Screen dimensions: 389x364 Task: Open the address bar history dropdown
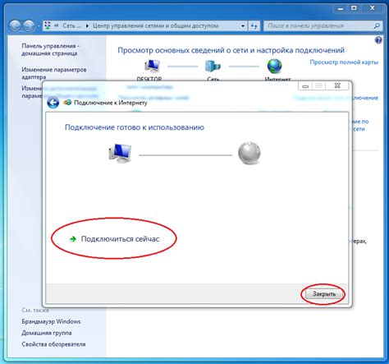point(243,26)
